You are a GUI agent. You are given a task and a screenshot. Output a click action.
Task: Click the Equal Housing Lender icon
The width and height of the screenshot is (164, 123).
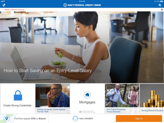point(80,112)
